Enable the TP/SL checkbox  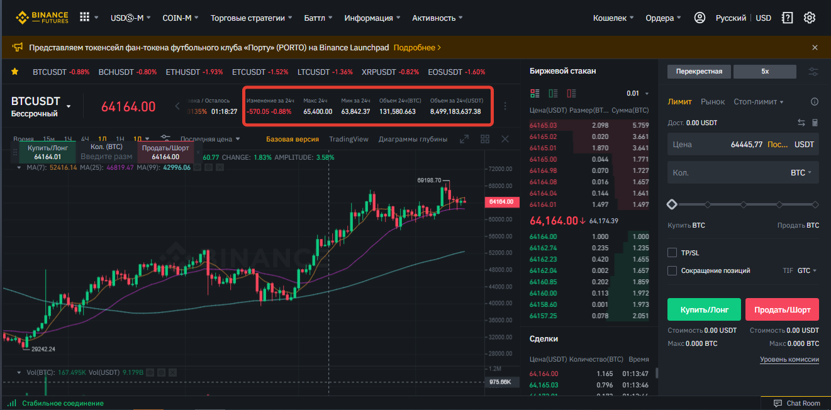[672, 253]
